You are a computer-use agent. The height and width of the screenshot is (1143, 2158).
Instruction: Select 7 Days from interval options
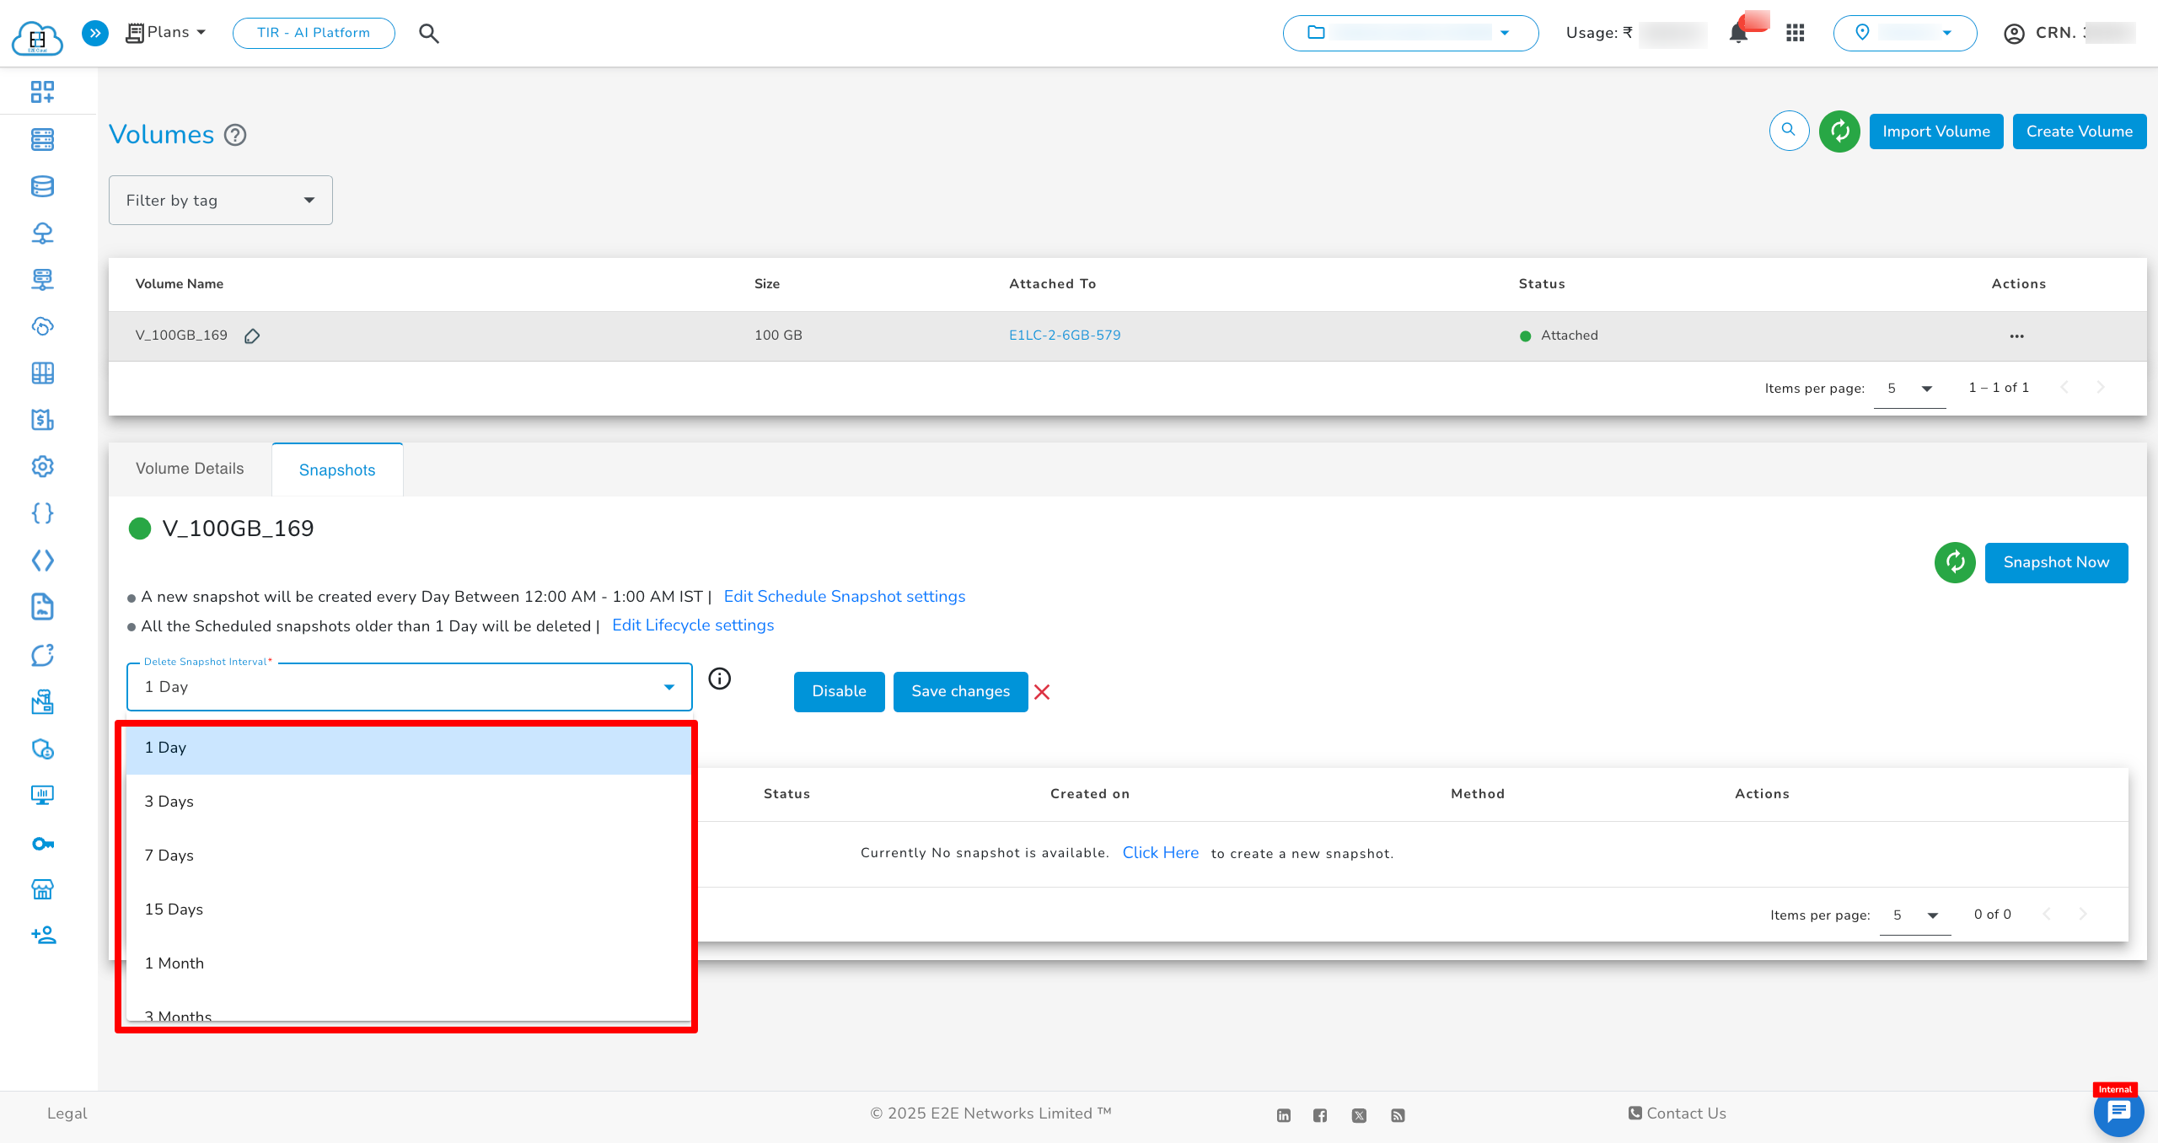click(x=169, y=856)
